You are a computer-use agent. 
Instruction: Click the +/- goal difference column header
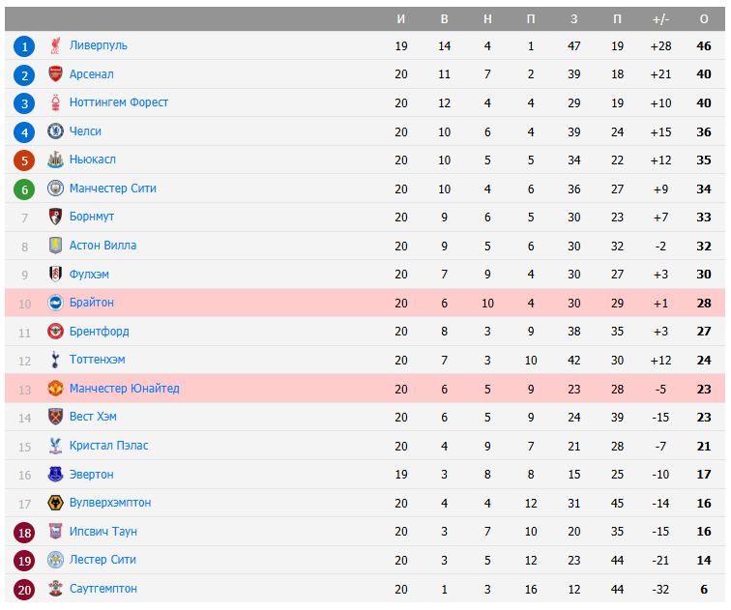point(661,19)
